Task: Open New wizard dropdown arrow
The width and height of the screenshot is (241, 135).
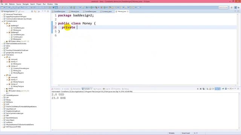Action: tap(4, 7)
